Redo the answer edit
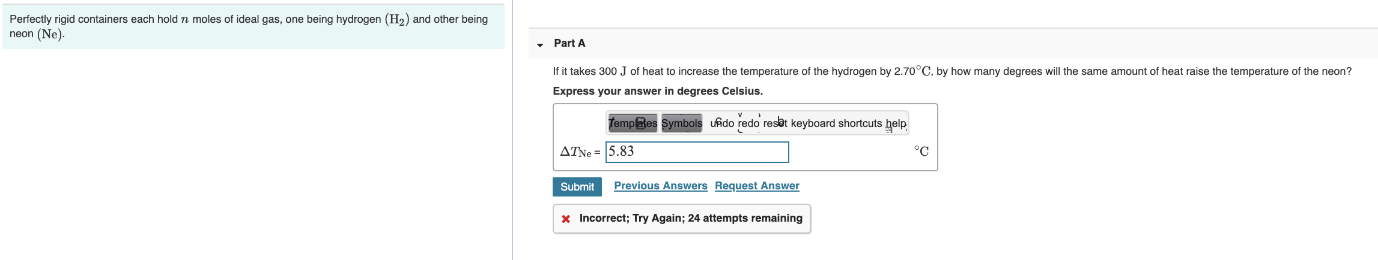Viewport: 1378px width, 260px height. coord(748,123)
